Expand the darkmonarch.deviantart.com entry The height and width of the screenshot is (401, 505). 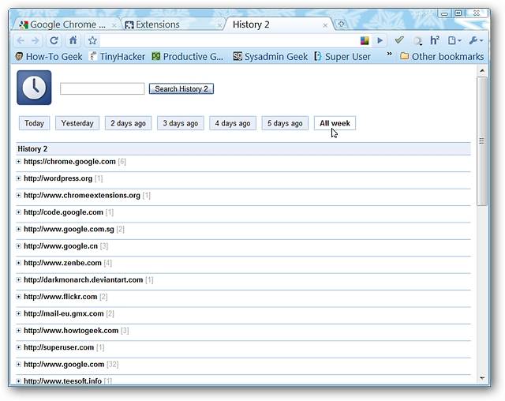point(19,280)
